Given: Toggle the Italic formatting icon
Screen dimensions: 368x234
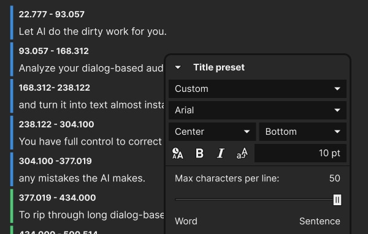Looking at the screenshot, I should 221,153.
